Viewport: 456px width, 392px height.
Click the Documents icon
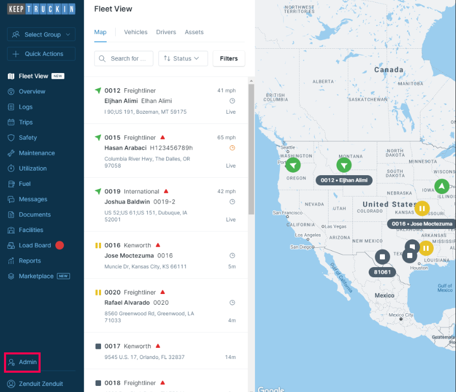tap(11, 215)
